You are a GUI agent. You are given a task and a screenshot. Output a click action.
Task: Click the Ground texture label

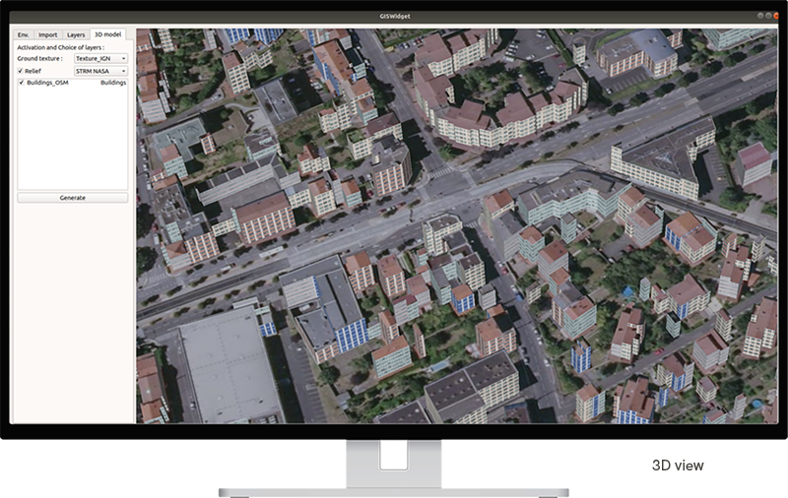click(x=40, y=59)
